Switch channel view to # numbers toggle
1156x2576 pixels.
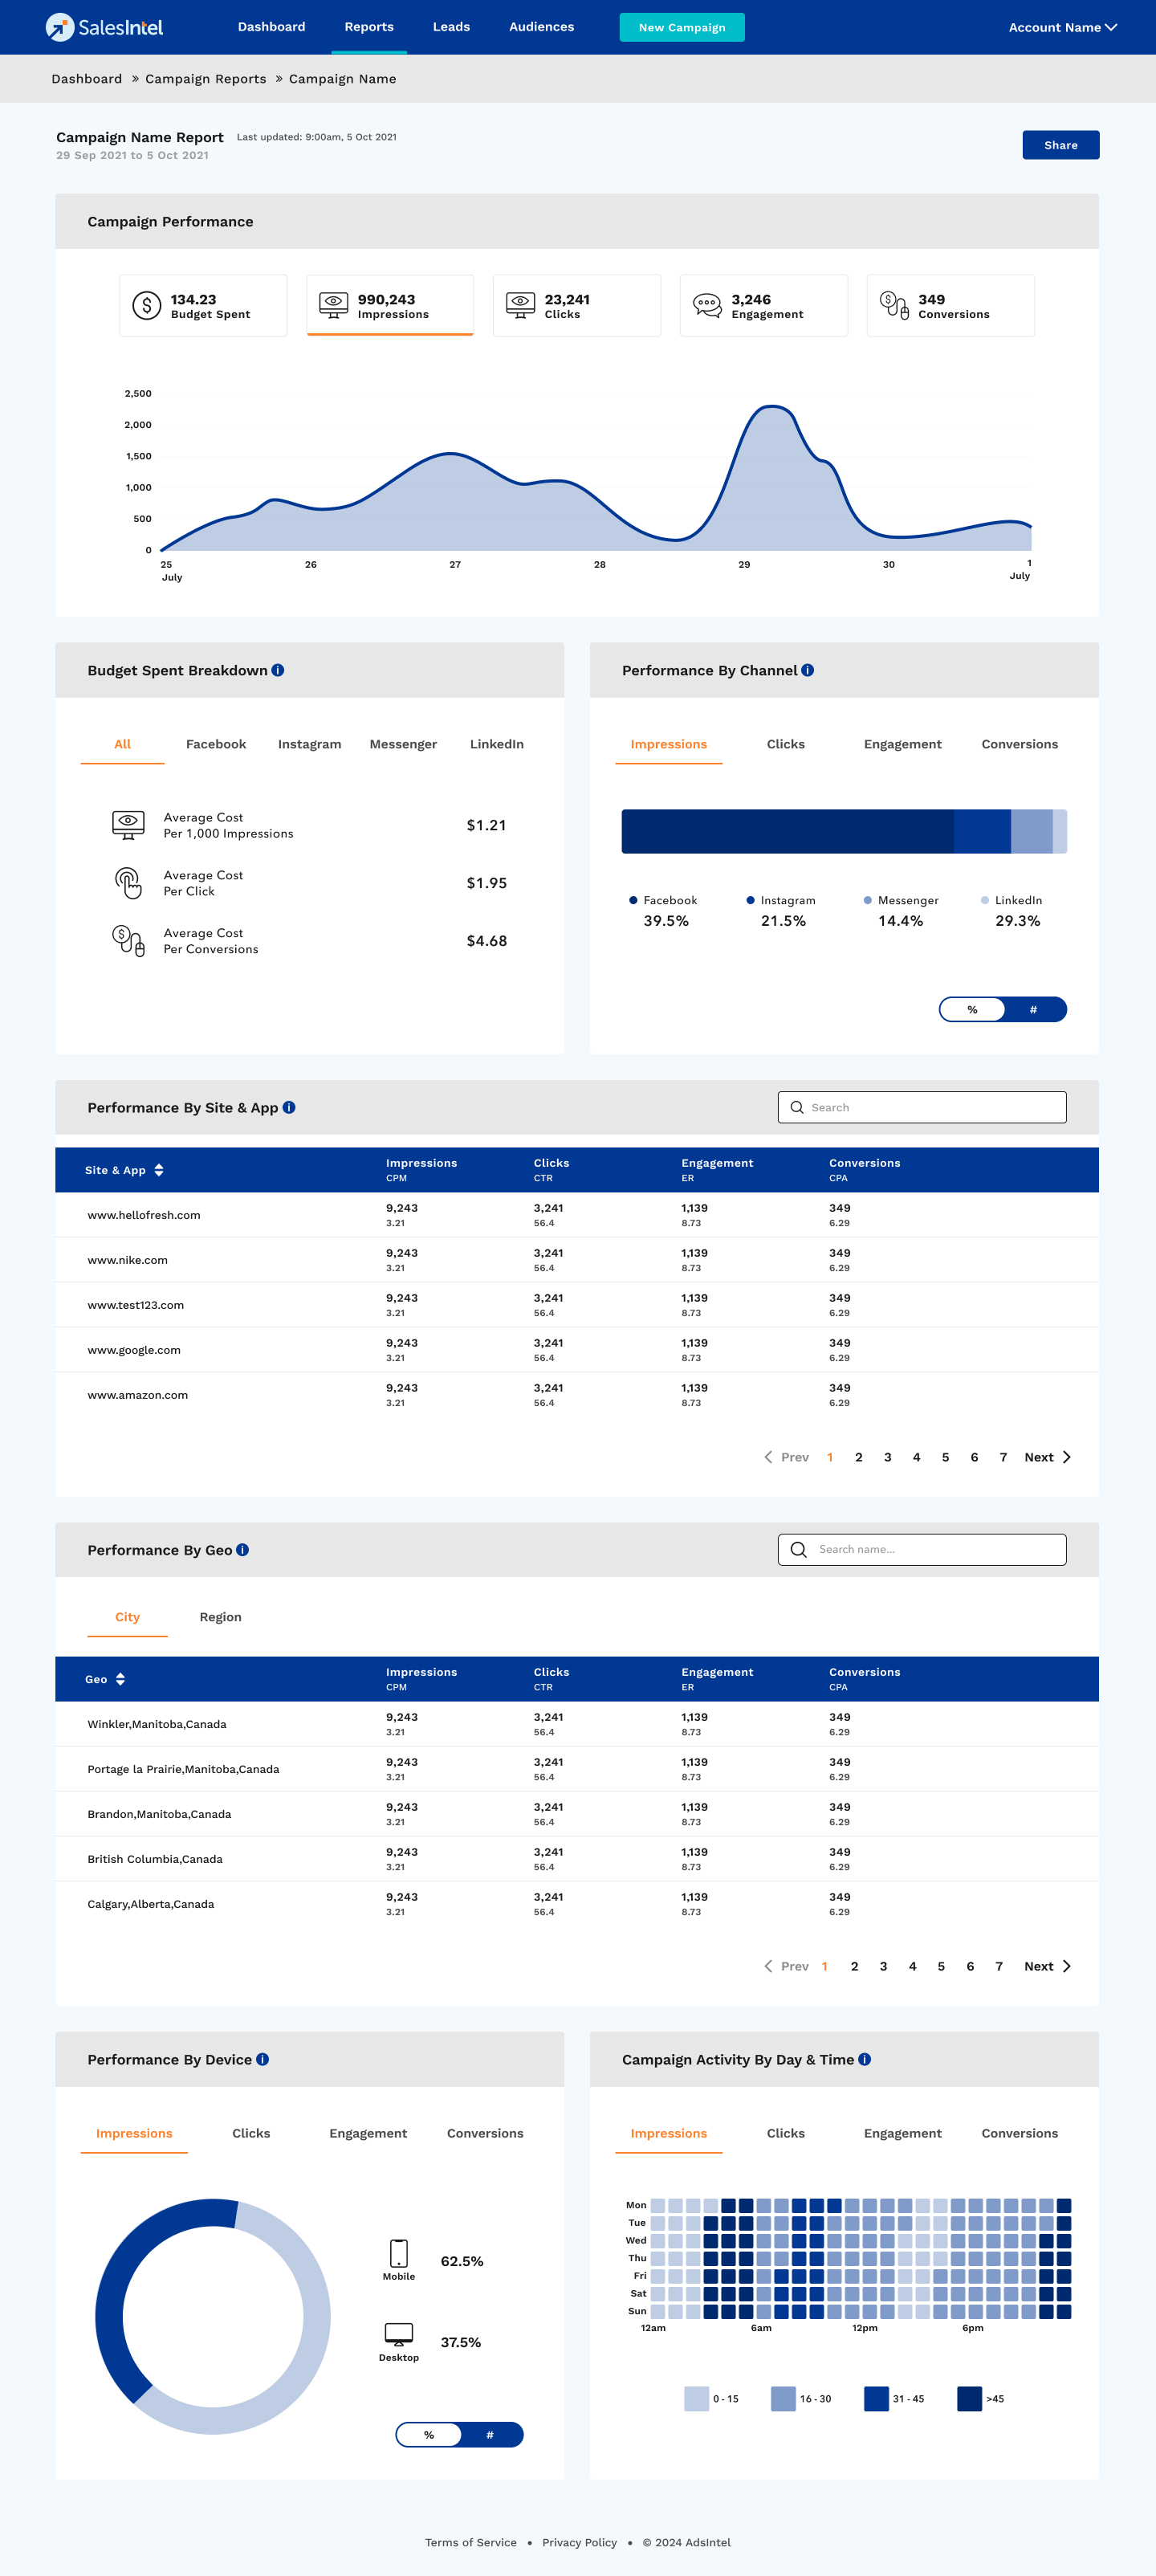(x=1033, y=1010)
